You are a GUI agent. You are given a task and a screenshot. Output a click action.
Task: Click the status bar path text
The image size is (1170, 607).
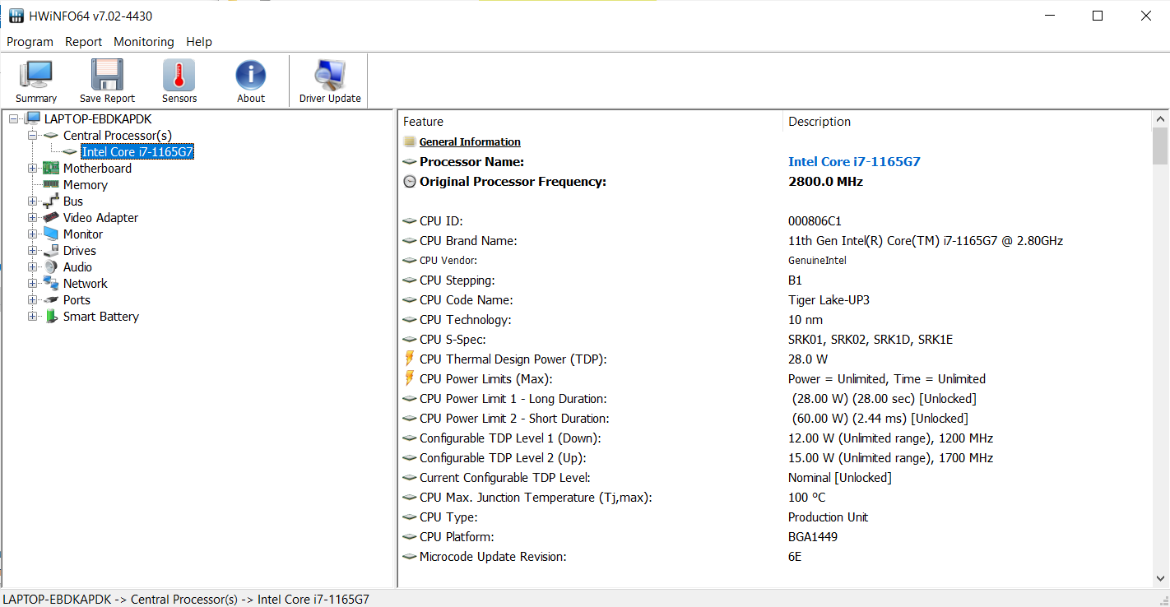(186, 600)
